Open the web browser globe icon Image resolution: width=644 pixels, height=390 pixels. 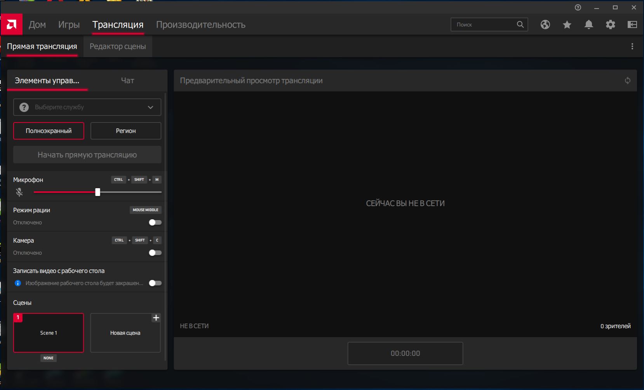(x=545, y=24)
